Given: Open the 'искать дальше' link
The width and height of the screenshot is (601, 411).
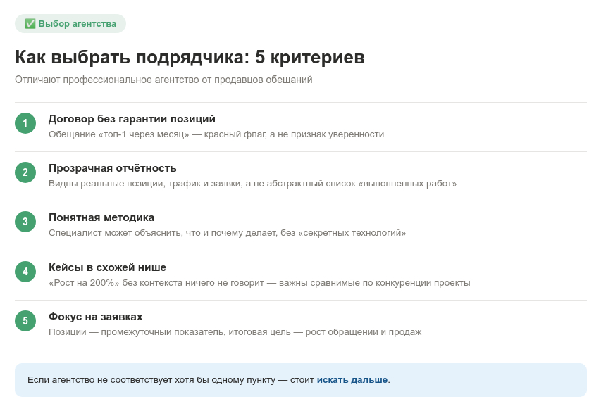Looking at the screenshot, I should click(x=352, y=380).
